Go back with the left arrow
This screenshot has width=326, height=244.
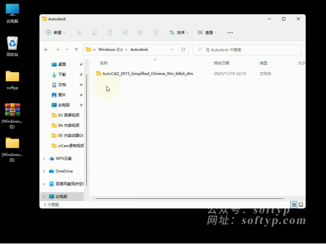click(46, 50)
